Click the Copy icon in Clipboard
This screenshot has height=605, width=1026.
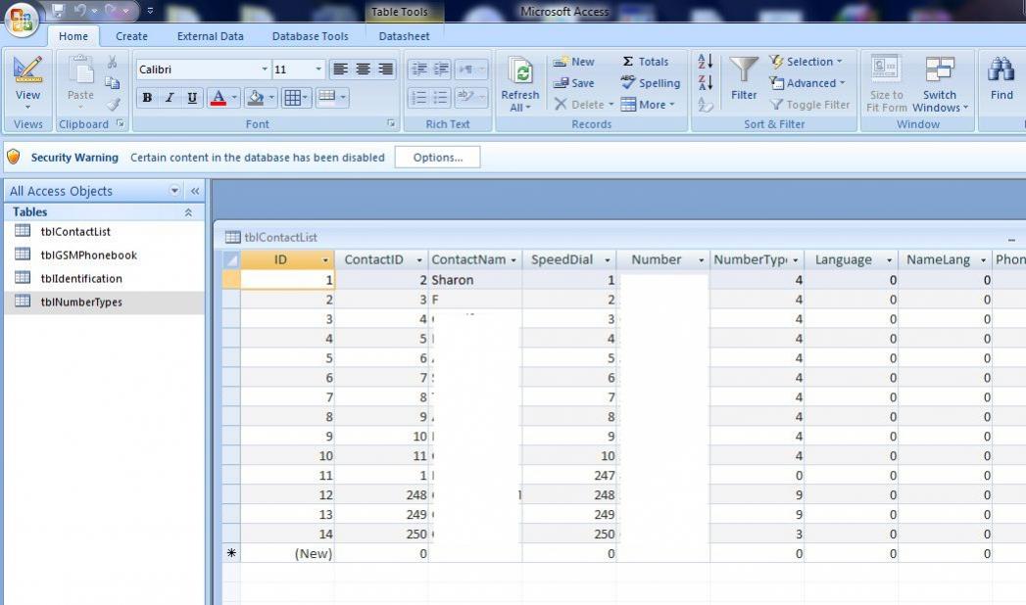[113, 83]
